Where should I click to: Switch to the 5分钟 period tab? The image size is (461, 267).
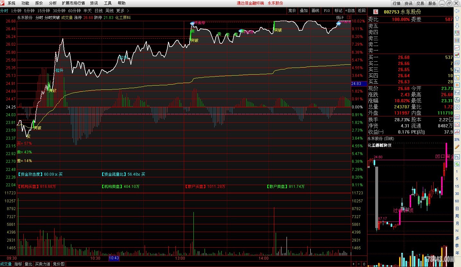(29, 11)
